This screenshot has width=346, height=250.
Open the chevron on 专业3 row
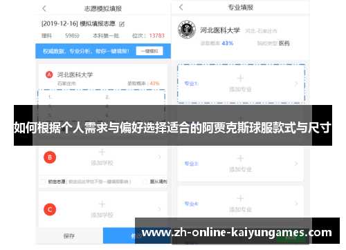296,164
